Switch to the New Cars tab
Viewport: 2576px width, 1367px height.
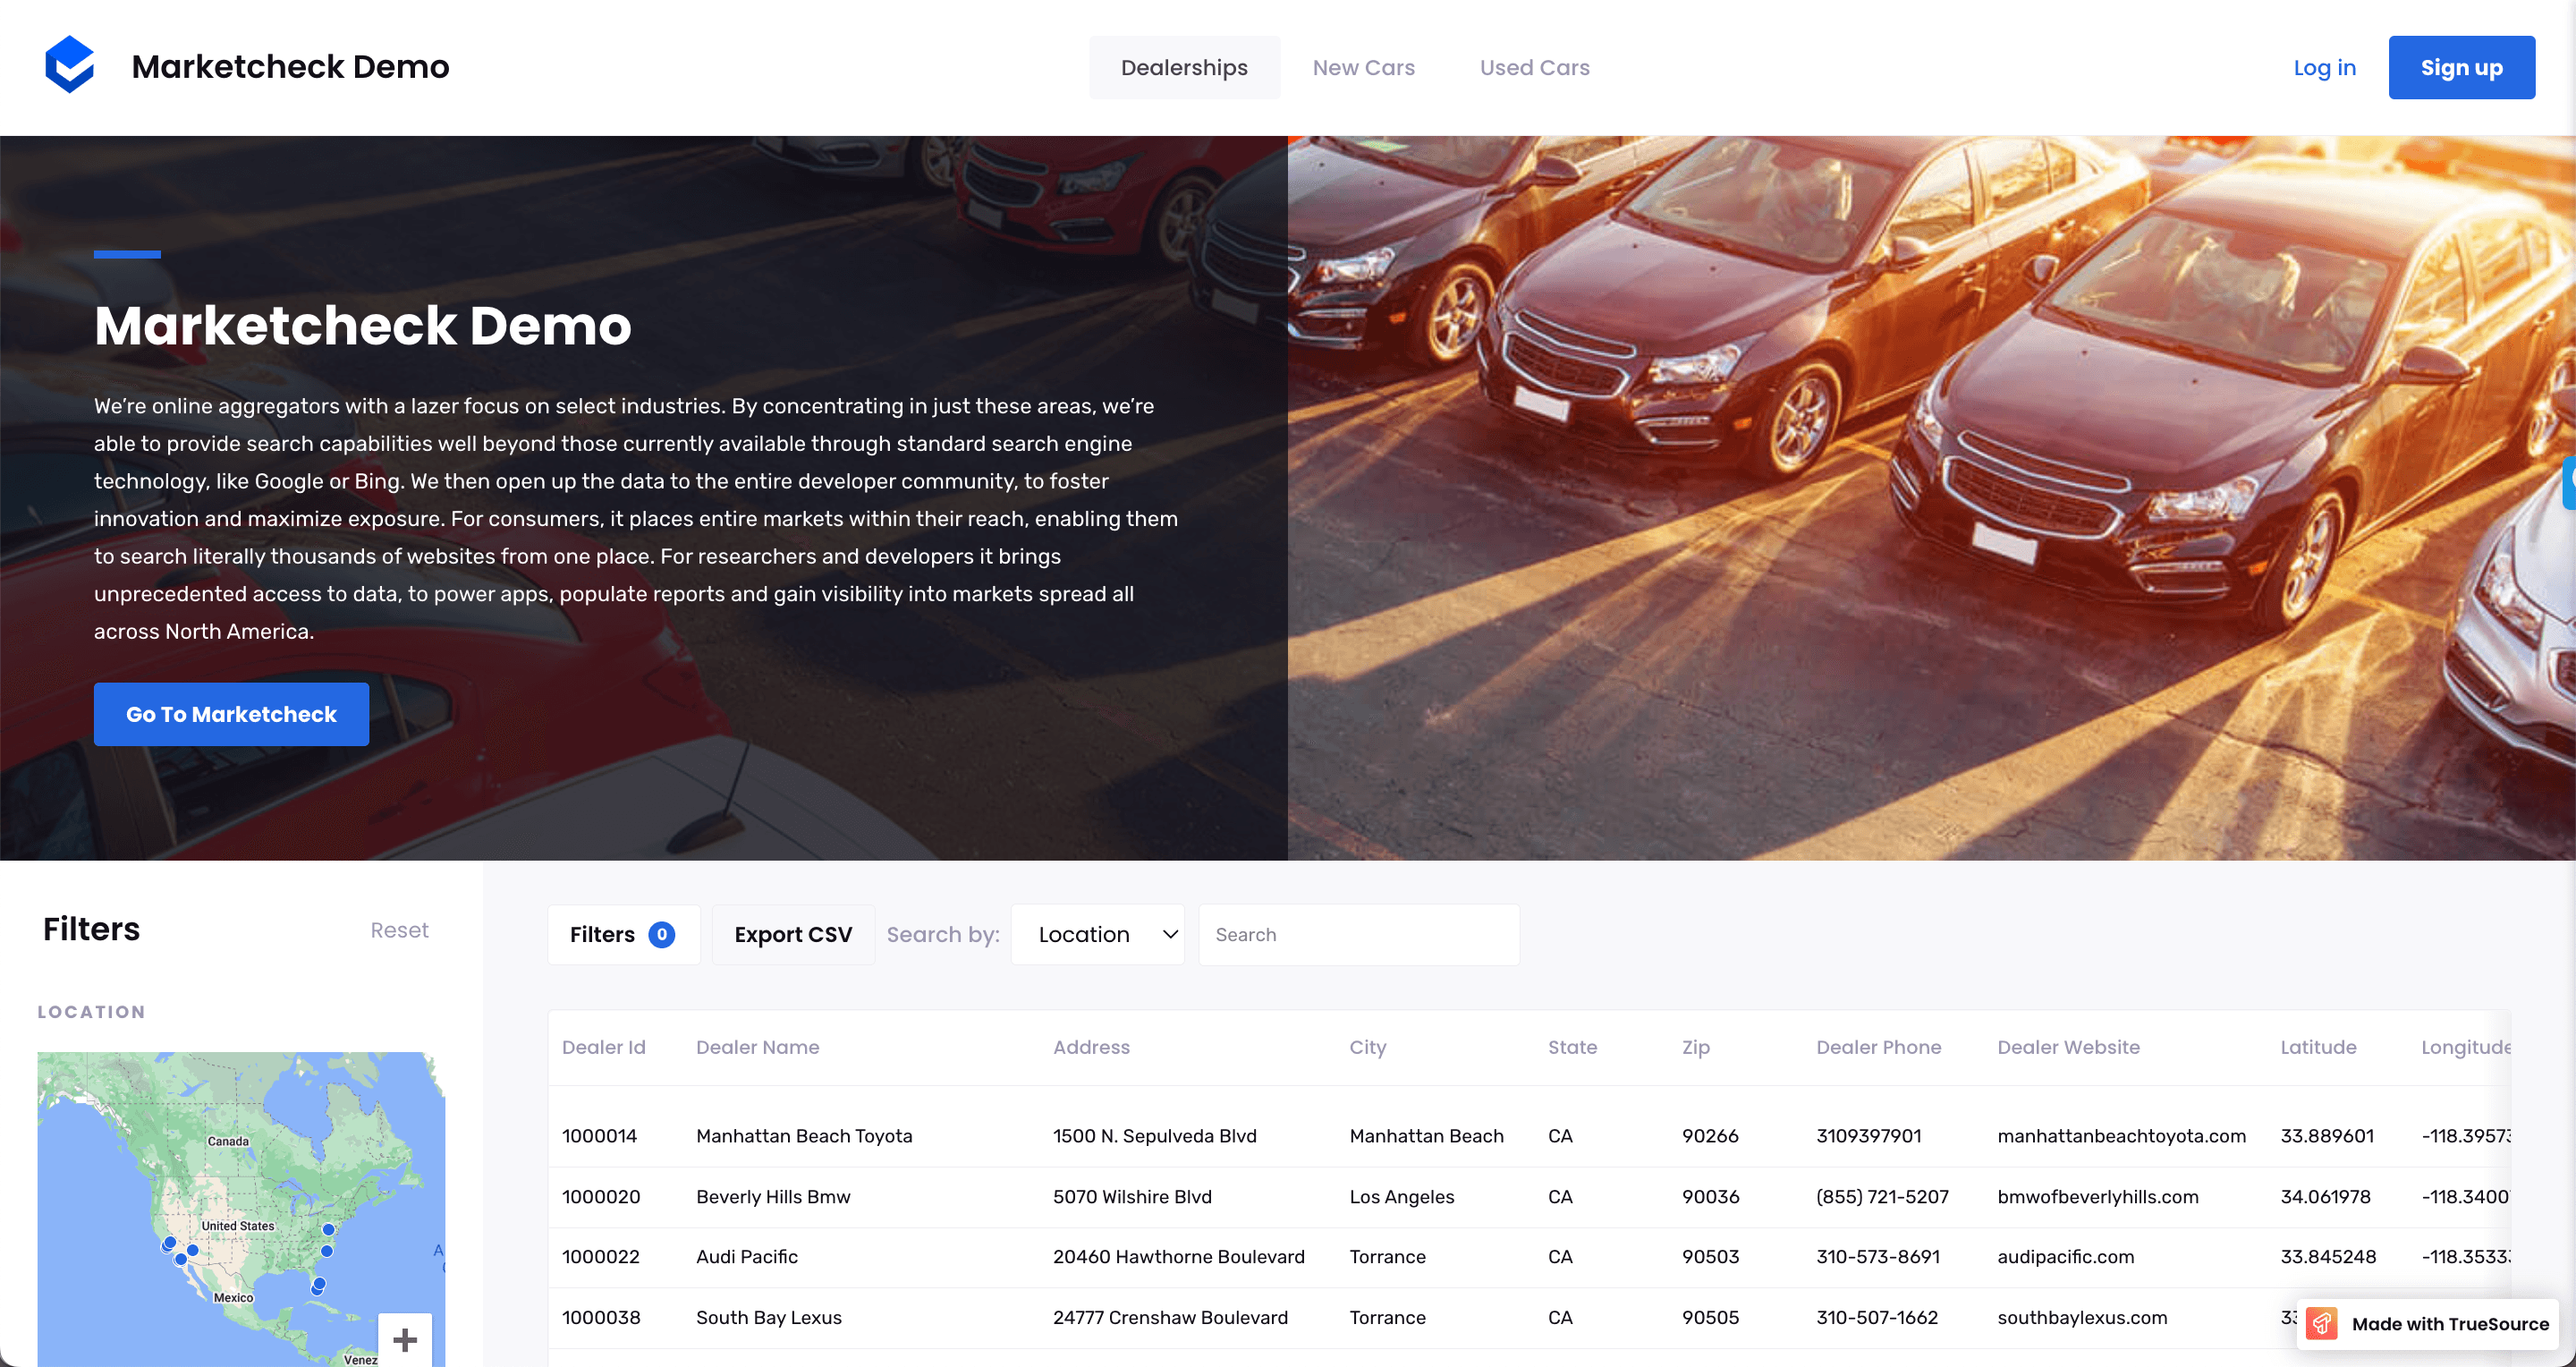[x=1363, y=67]
